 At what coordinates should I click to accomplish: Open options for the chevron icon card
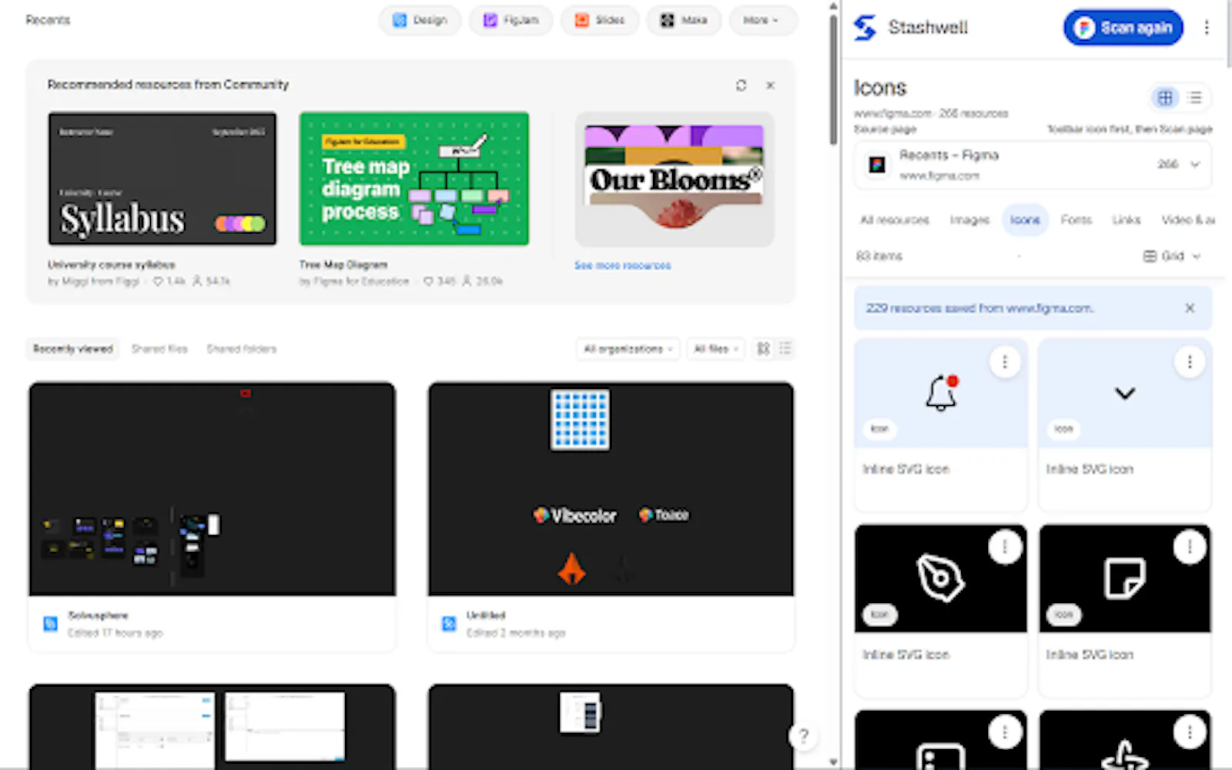[x=1190, y=362]
